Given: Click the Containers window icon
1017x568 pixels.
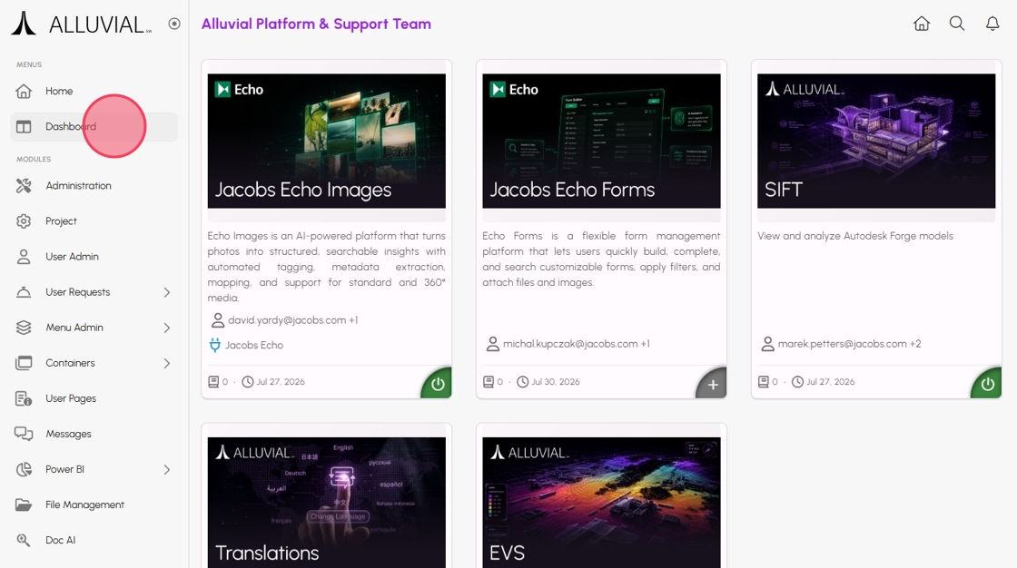Looking at the screenshot, I should click(24, 363).
